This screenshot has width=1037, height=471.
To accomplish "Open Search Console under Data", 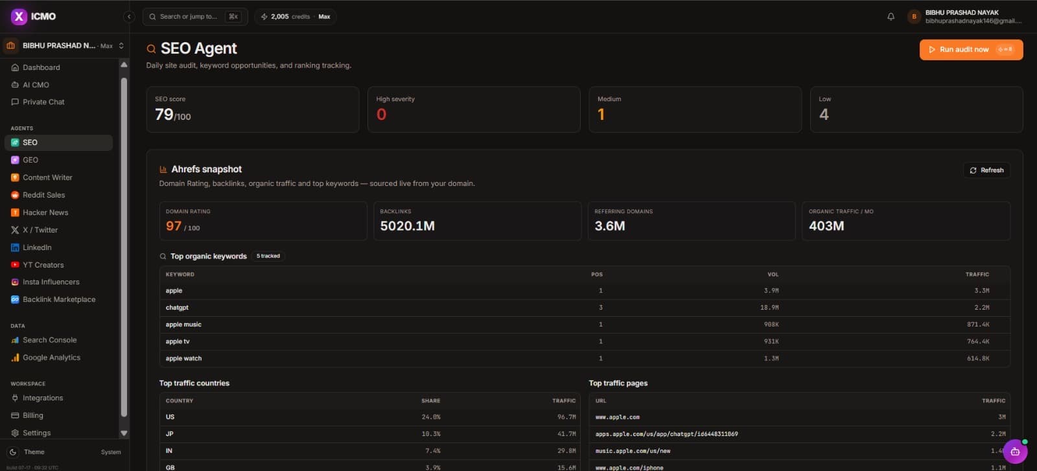I will pos(58,340).
